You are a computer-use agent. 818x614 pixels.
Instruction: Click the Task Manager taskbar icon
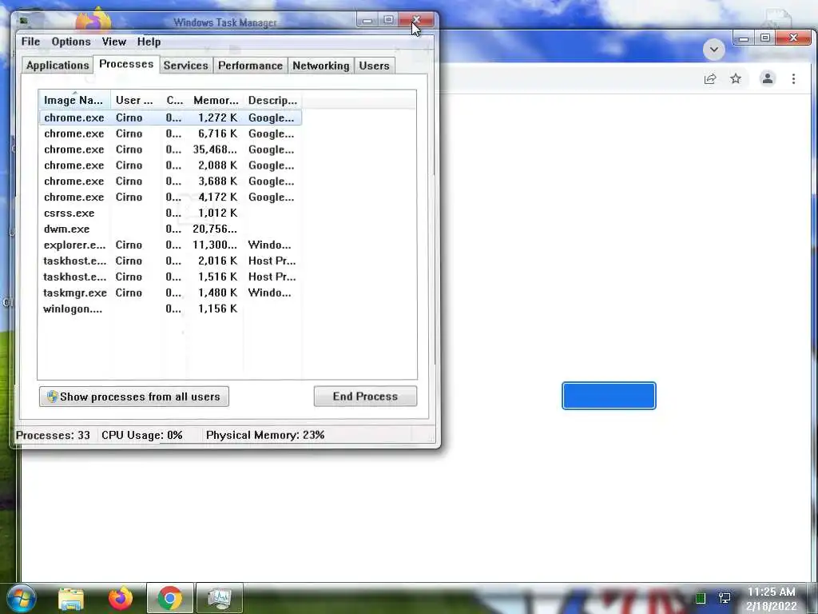[220, 598]
